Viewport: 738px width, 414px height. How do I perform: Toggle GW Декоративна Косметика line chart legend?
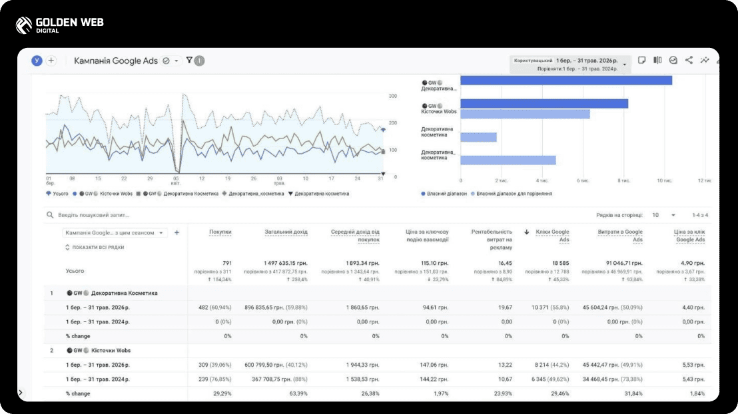tap(177, 194)
